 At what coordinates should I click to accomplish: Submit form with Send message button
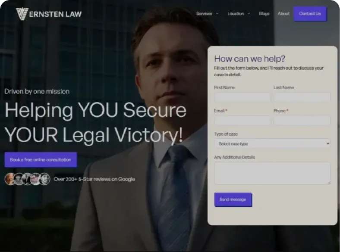tap(233, 199)
